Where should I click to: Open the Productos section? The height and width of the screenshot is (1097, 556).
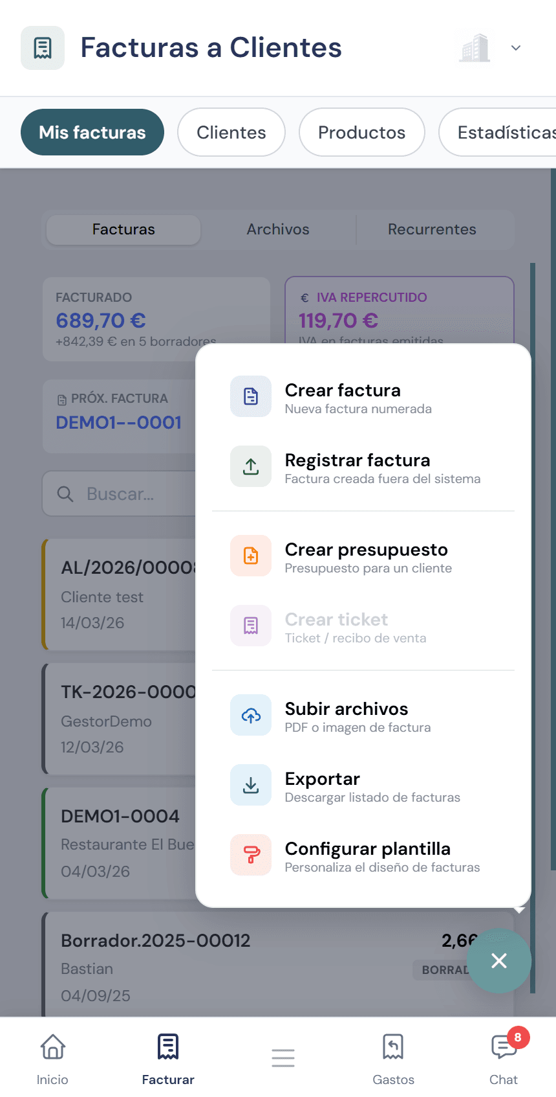(x=361, y=132)
